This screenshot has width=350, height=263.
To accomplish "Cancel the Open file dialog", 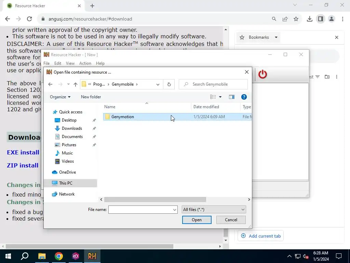I will tap(231, 220).
